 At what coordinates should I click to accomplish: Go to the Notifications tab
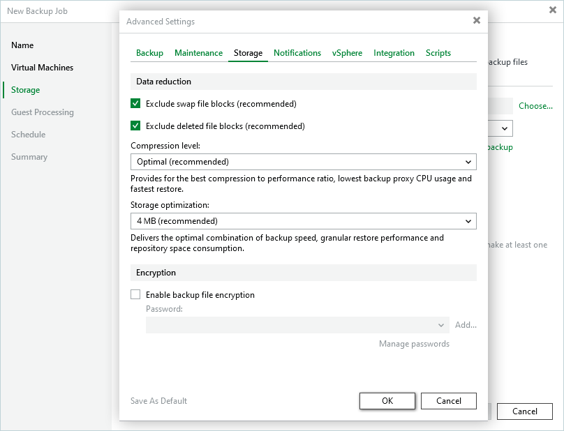tap(297, 53)
